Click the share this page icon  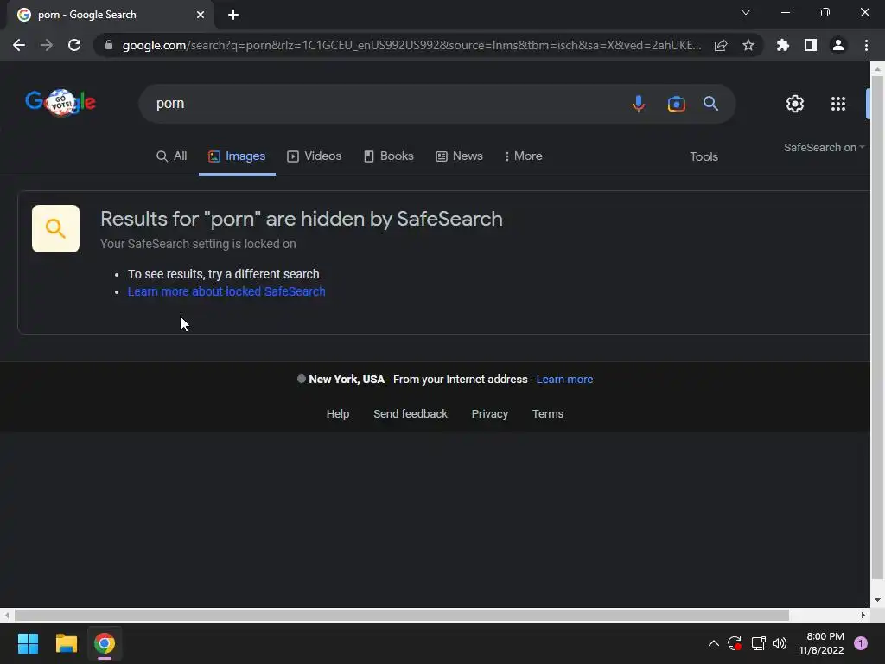(x=721, y=46)
